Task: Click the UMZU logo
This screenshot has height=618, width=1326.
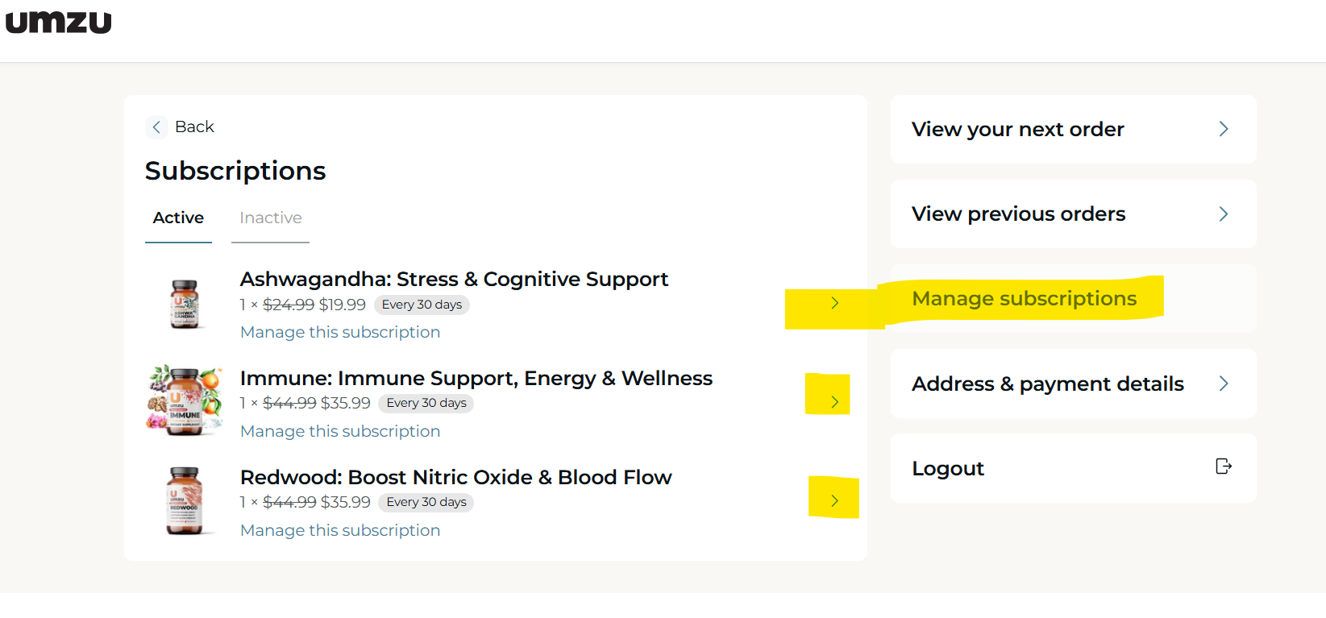Action: pos(59,22)
